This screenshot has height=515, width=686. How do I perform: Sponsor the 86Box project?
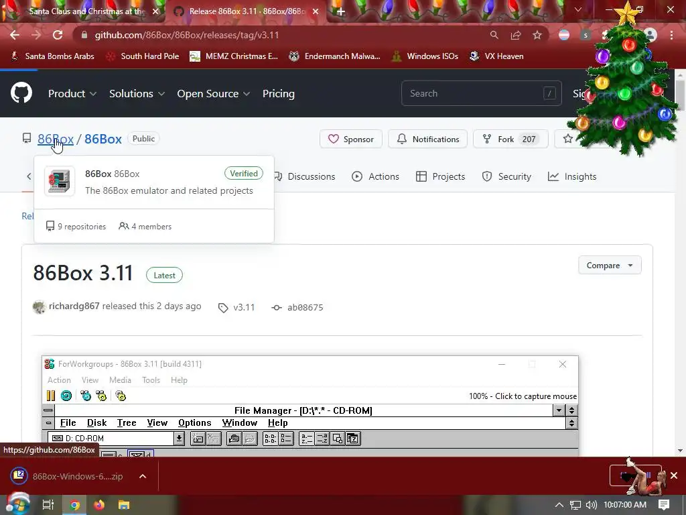[x=351, y=139]
